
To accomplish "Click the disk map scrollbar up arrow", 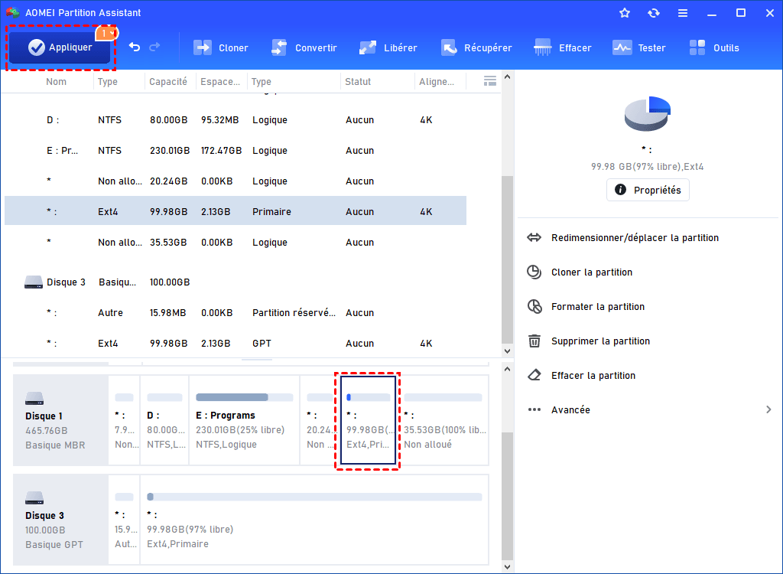I will (x=508, y=370).
